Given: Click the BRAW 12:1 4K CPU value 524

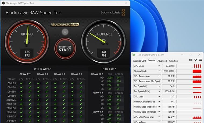Looking at the screenshot, I should click(109, 82).
